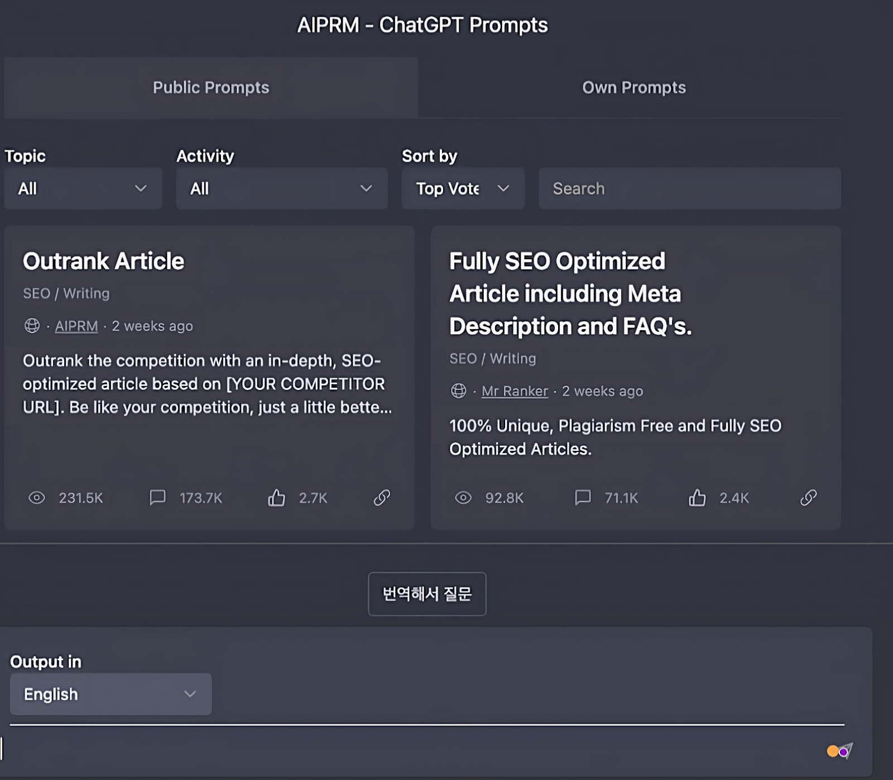893x780 pixels.
Task: Switch to the Own Prompts tab
Action: coord(634,88)
